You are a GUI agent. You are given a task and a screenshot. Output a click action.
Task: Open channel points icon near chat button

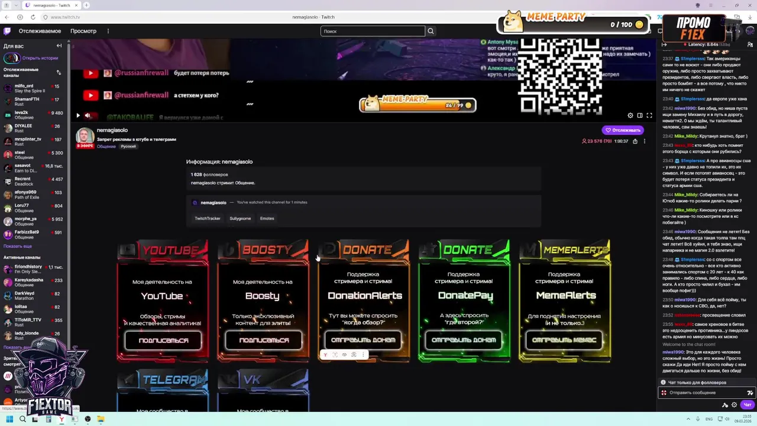coord(725,405)
